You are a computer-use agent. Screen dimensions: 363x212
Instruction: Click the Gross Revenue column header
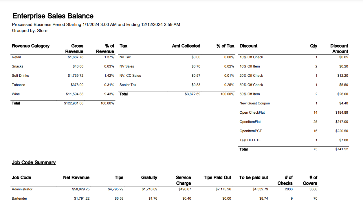click(x=74, y=48)
